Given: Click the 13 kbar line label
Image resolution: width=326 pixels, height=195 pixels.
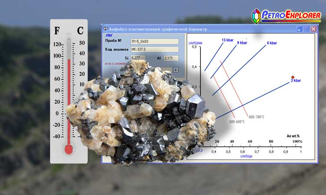Looking at the screenshot, I should (227, 40).
